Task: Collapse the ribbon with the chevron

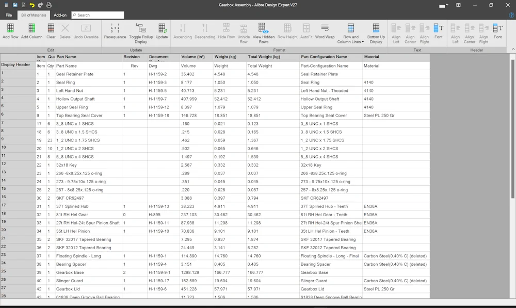Action: (513, 50)
